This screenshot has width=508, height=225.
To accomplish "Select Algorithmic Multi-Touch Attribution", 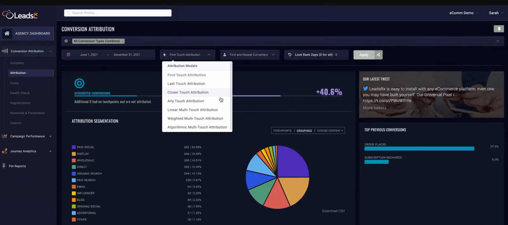I will click(197, 127).
